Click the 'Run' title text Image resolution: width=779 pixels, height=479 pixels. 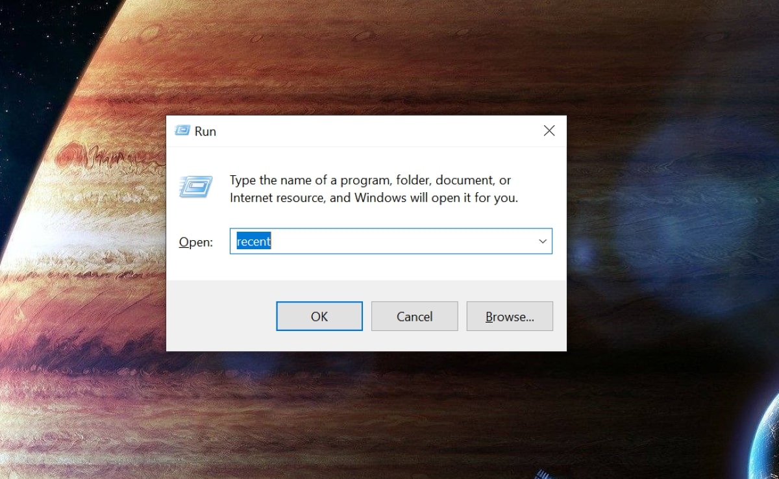click(x=205, y=131)
